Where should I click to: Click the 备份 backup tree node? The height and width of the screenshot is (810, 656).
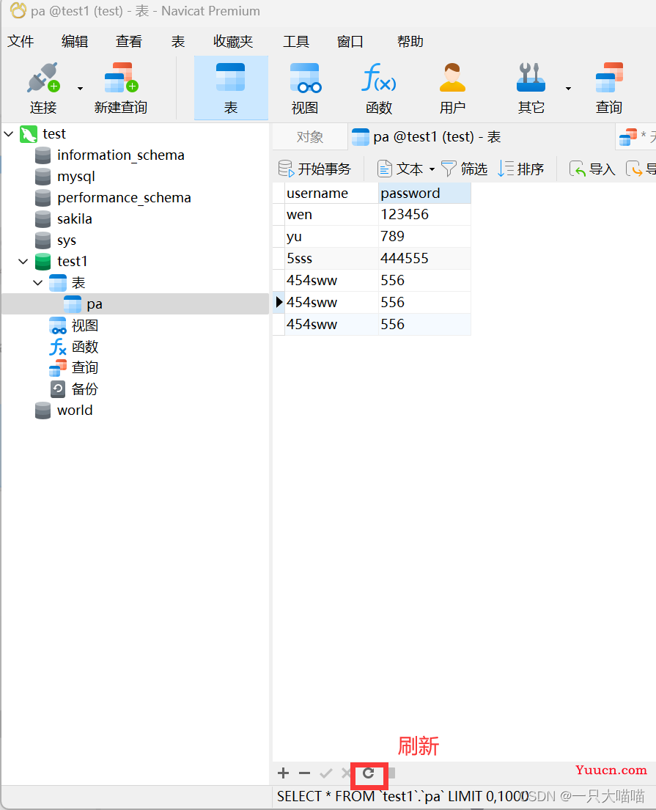click(85, 389)
